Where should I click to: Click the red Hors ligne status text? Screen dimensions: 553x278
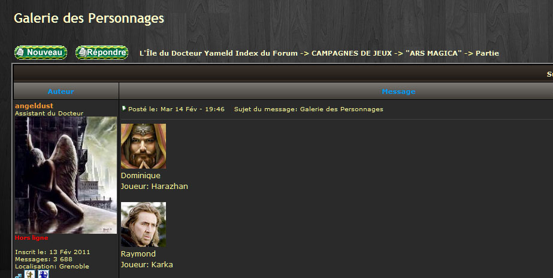coord(31,238)
